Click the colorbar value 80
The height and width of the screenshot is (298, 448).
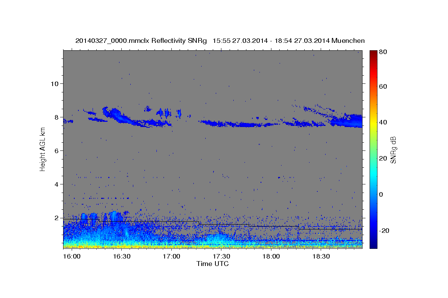[383, 52]
